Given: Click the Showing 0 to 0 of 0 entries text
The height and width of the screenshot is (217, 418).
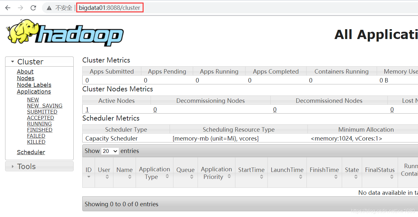Looking at the screenshot, I should [x=122, y=204].
